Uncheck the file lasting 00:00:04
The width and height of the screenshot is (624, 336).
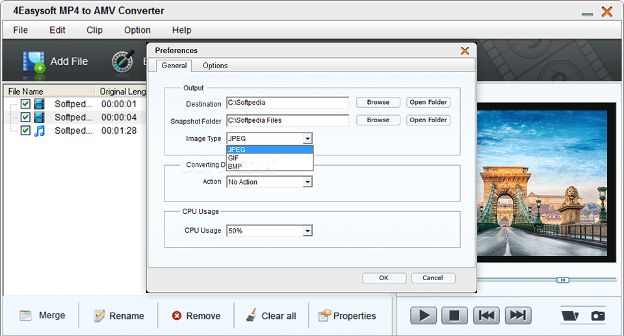pos(25,117)
